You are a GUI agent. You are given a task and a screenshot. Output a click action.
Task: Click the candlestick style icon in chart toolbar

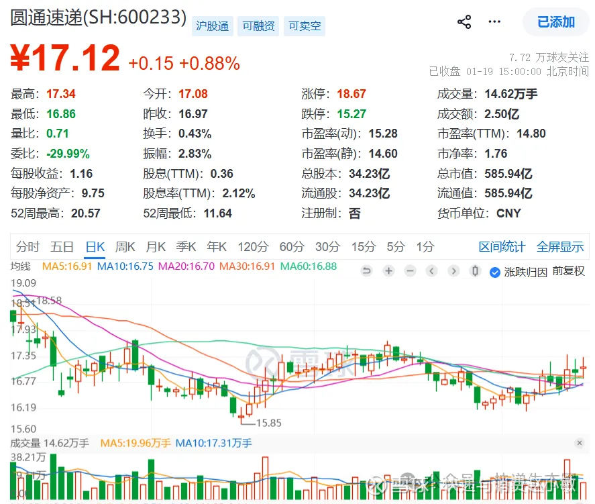(x=475, y=271)
